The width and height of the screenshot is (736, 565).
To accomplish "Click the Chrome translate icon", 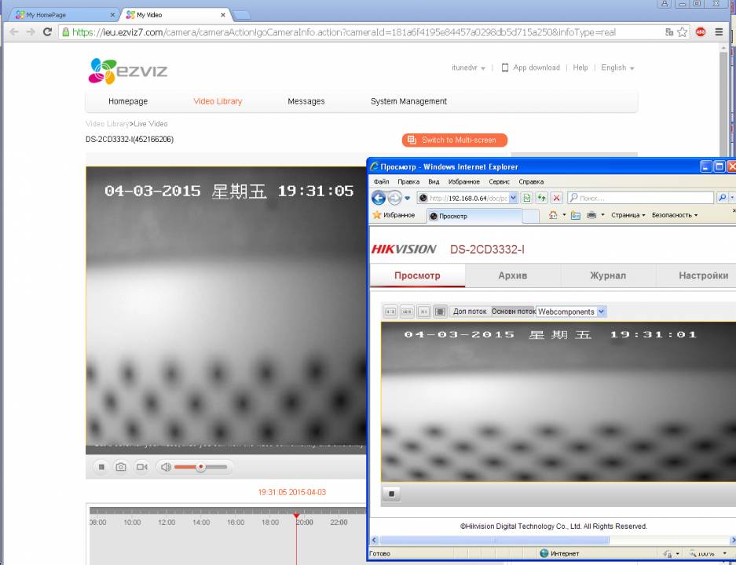I will click(x=669, y=32).
